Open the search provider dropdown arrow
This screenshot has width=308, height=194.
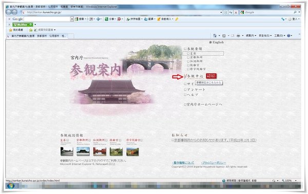coord(299,12)
